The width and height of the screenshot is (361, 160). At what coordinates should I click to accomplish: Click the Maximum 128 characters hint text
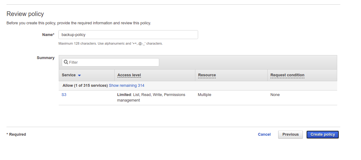[110, 44]
